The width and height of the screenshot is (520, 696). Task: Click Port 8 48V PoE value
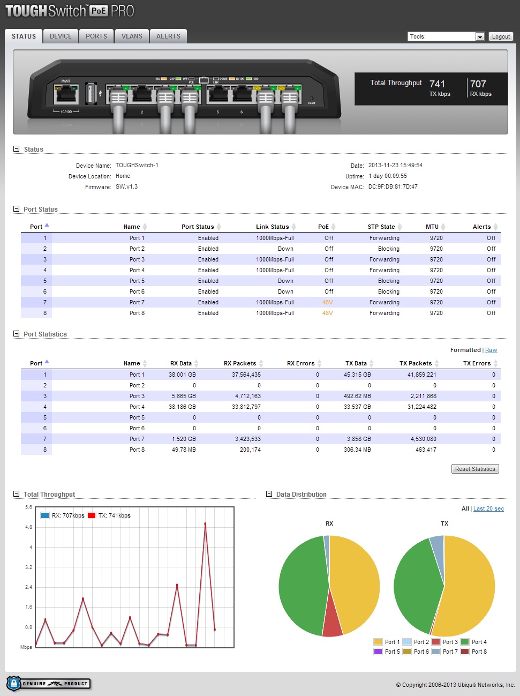(x=327, y=313)
